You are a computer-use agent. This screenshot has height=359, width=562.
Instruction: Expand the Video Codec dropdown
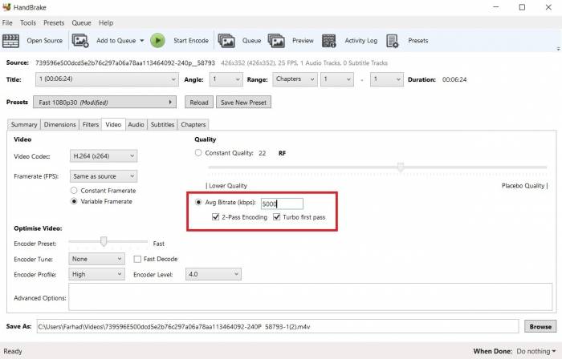pyautogui.click(x=104, y=155)
